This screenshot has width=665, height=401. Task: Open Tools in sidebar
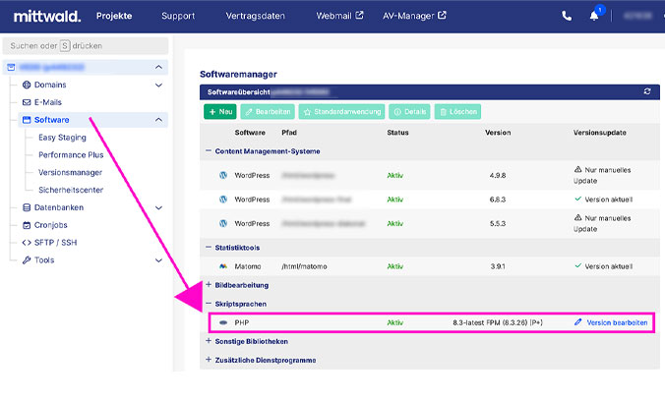click(44, 260)
